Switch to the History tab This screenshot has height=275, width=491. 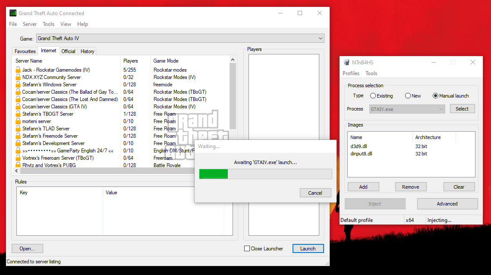(87, 51)
